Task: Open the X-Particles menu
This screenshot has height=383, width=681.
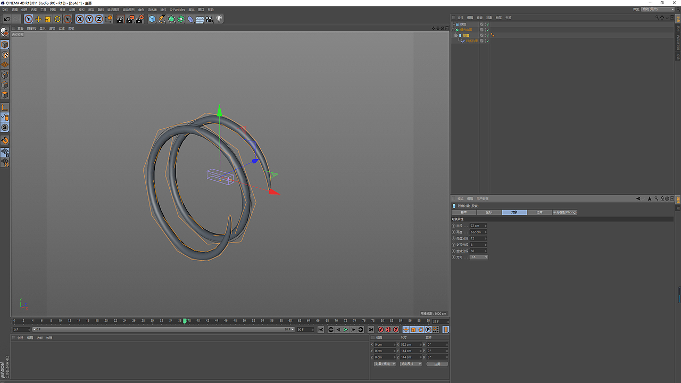Action: click(177, 10)
